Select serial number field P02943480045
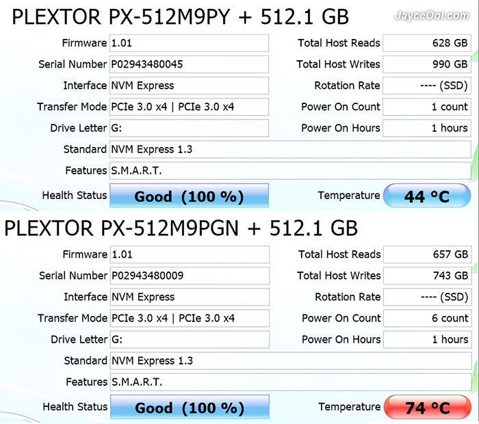 click(189, 64)
